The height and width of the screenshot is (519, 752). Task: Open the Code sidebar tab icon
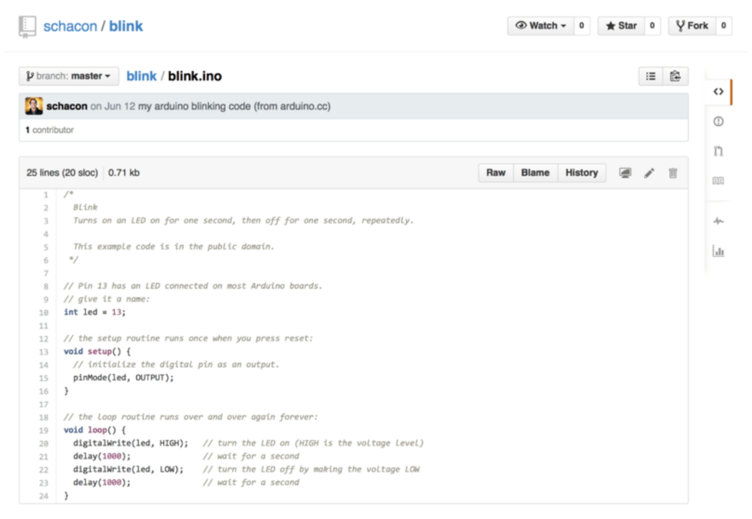[719, 92]
